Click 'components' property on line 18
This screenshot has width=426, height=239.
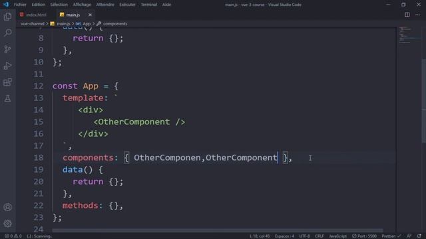coord(88,157)
